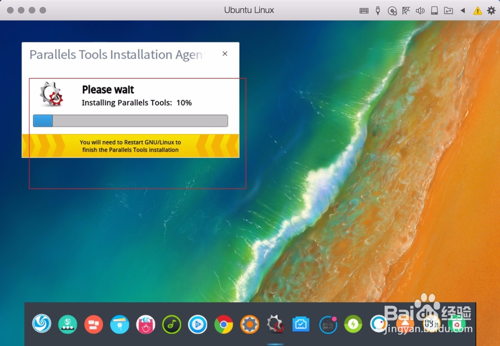Image resolution: width=500 pixels, height=346 pixels.
Task: Click the 'Please wait' heading
Action: (108, 89)
